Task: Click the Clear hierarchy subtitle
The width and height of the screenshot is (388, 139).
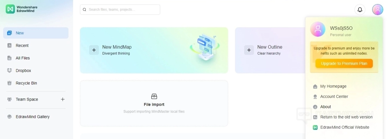Action: pyautogui.click(x=269, y=54)
